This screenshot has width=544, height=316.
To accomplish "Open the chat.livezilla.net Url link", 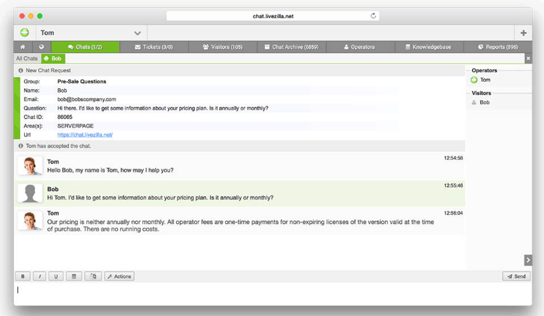I will pos(85,135).
